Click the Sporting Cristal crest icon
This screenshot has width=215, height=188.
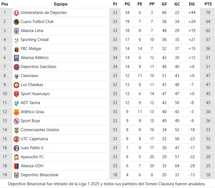pos(16,40)
